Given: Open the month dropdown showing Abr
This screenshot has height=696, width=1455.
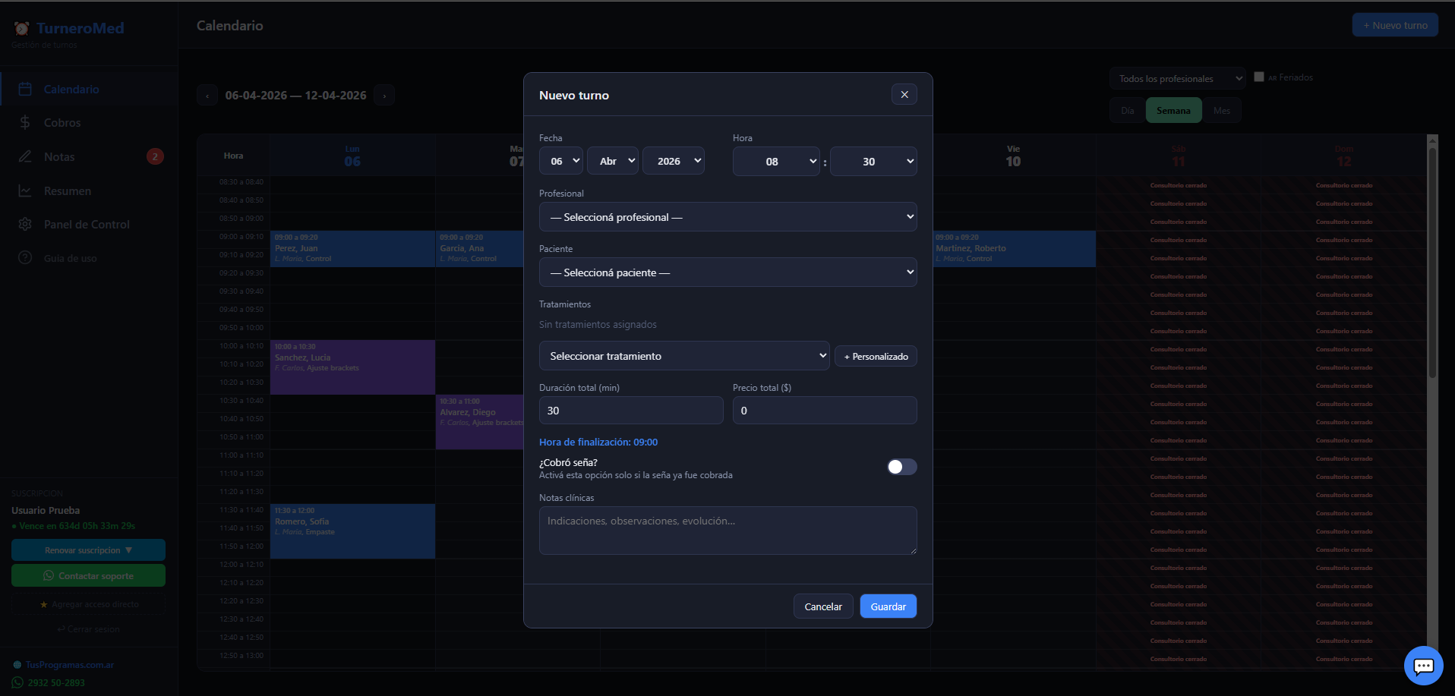Looking at the screenshot, I should click(612, 162).
